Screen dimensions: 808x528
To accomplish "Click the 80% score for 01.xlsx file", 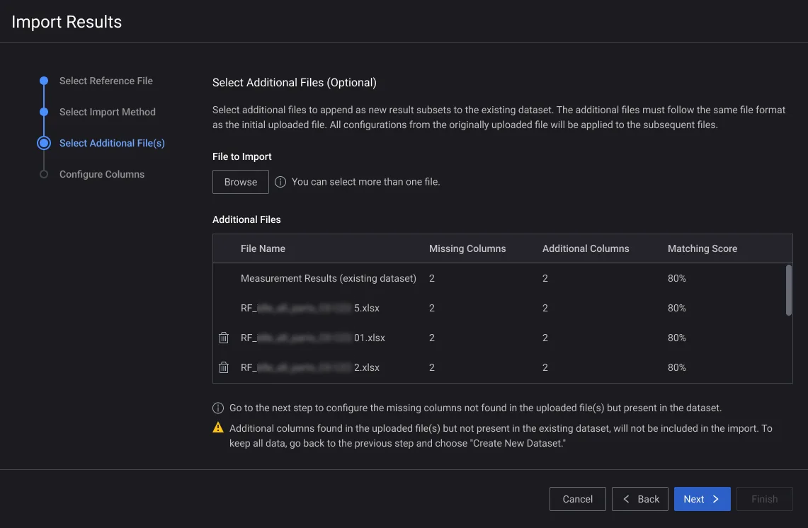I will click(676, 338).
